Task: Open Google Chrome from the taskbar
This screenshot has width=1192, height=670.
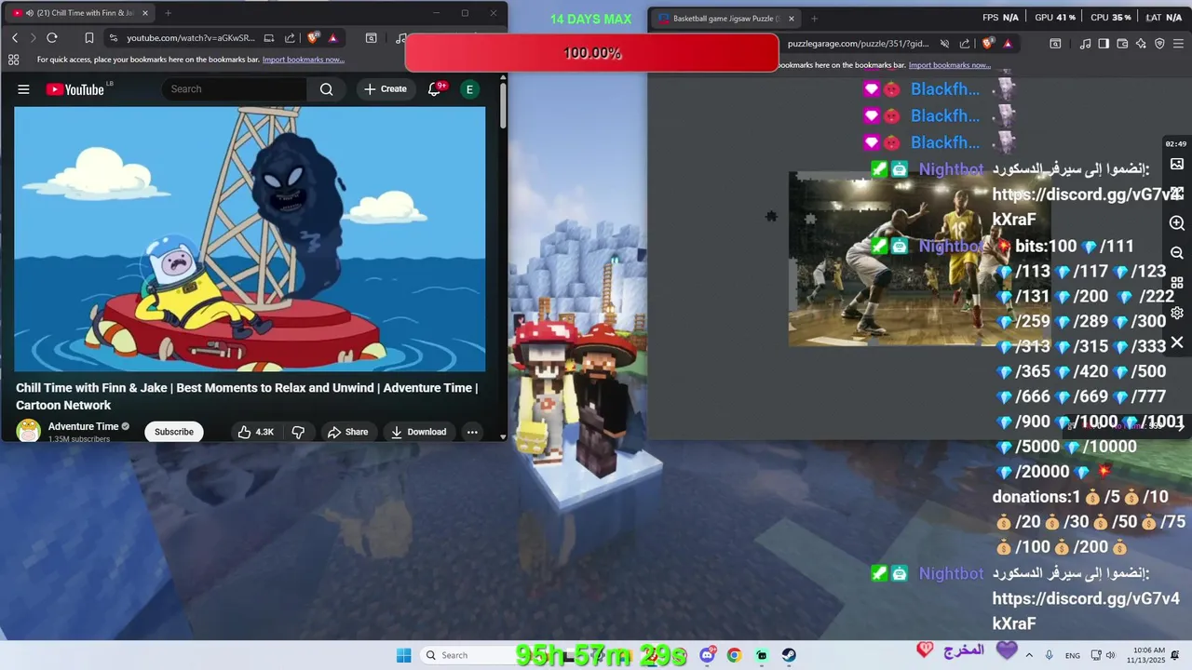Action: click(734, 655)
